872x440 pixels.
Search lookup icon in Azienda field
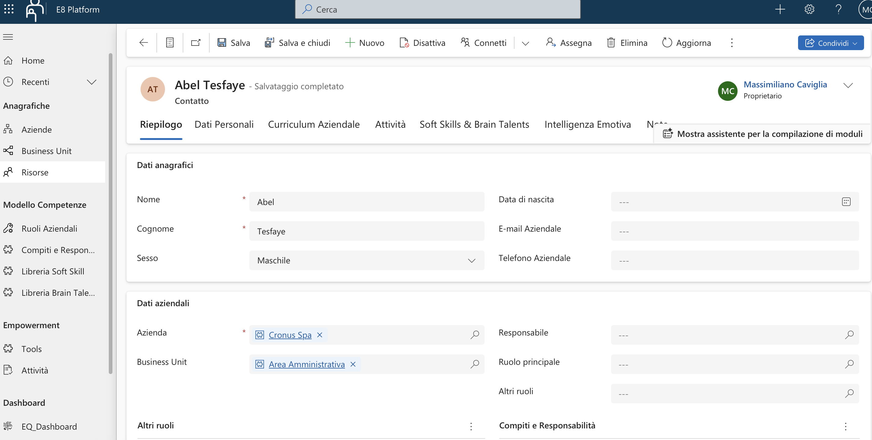click(474, 335)
